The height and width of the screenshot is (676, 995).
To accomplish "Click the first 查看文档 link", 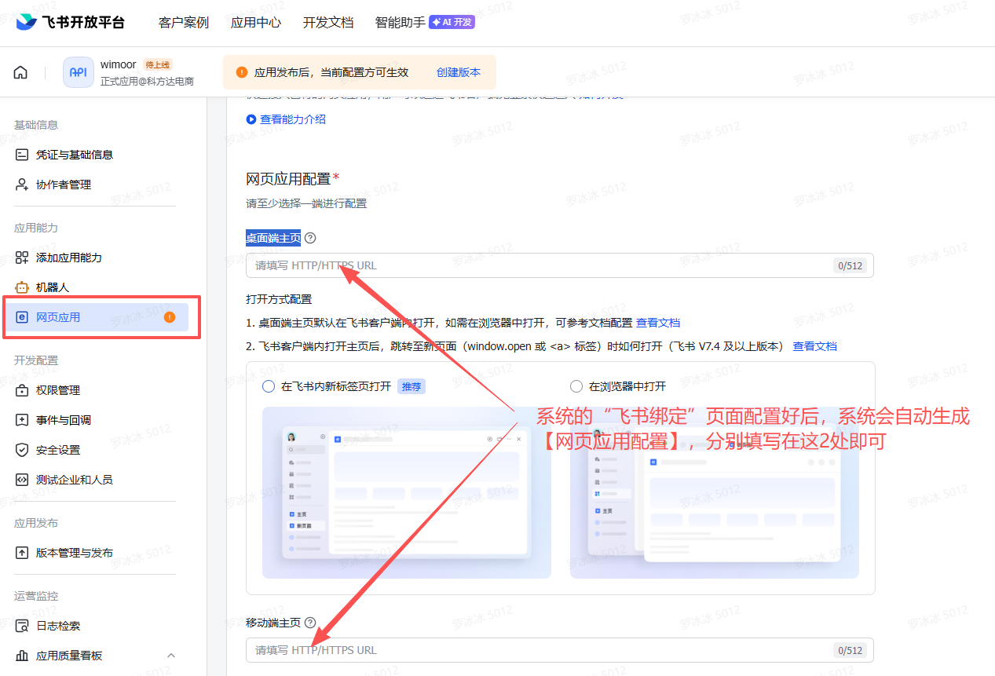I will click(x=658, y=323).
